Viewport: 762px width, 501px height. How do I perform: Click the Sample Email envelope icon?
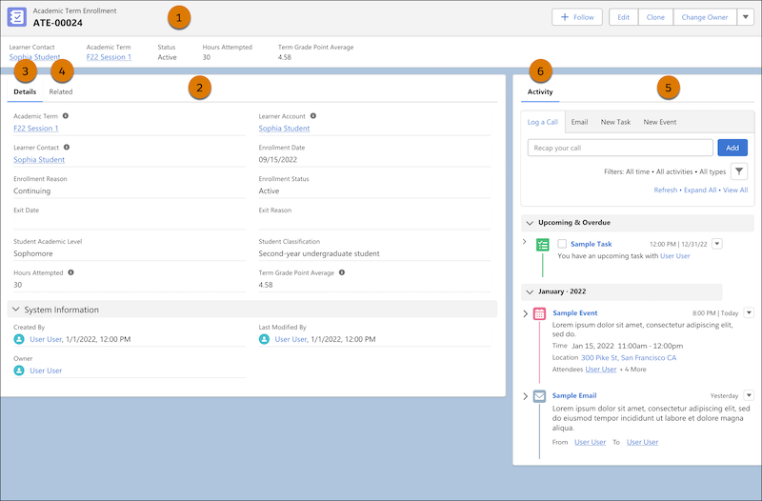click(x=540, y=396)
